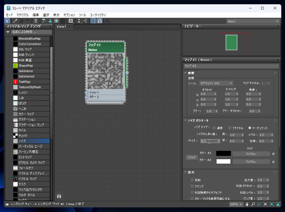
Task: Click the スワップ button
Action: click(x=192, y=158)
